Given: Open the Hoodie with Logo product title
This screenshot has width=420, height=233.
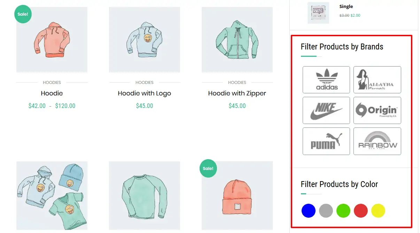Looking at the screenshot, I should click(145, 93).
